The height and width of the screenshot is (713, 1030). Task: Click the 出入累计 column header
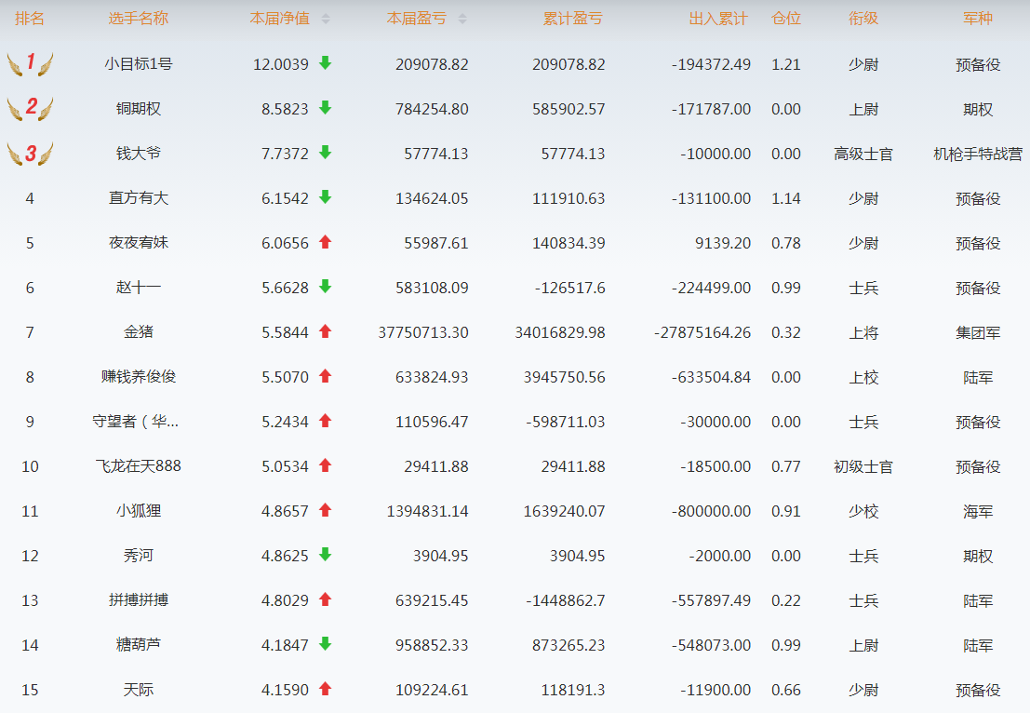(x=717, y=20)
